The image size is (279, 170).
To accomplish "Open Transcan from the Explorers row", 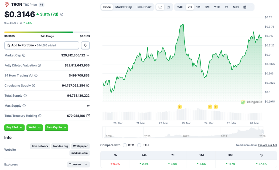I will pyautogui.click(x=75, y=164).
